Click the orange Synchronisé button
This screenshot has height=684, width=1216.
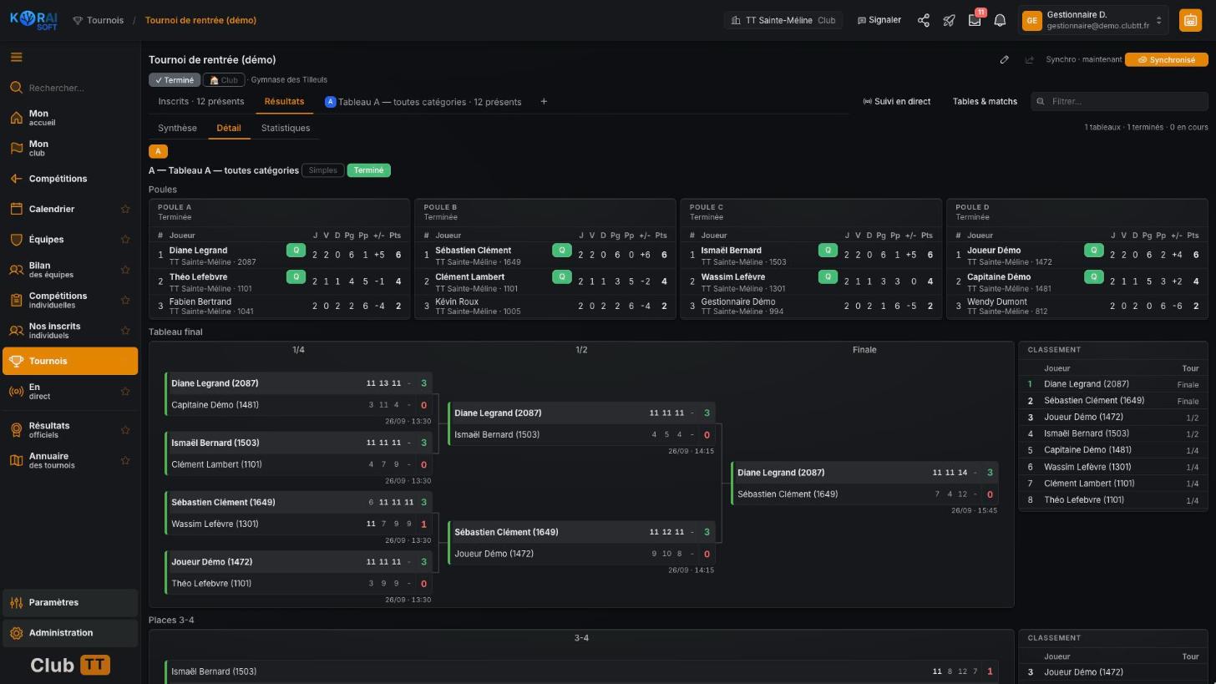pyautogui.click(x=1166, y=59)
